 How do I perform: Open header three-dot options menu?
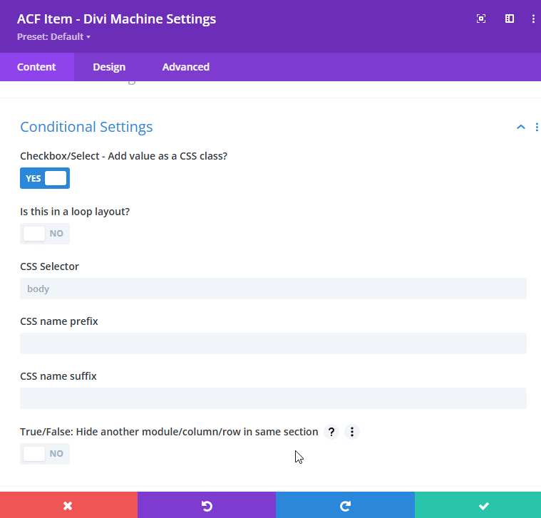pyautogui.click(x=533, y=19)
